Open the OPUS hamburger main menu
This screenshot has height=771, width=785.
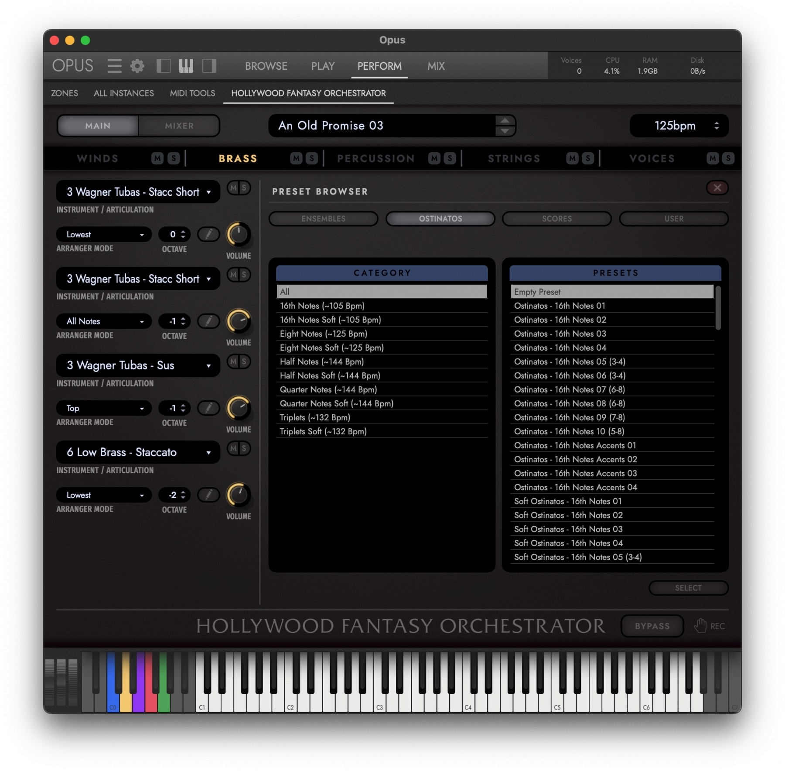(115, 66)
